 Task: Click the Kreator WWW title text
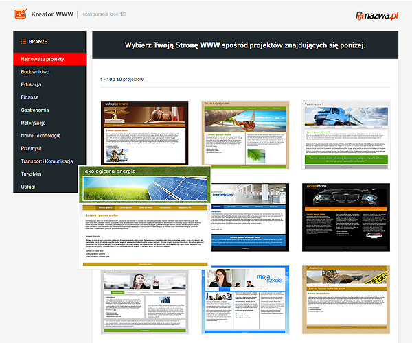[52, 14]
